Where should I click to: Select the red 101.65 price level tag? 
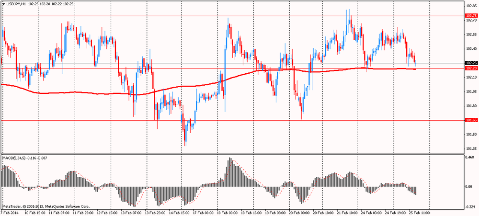pos(471,120)
